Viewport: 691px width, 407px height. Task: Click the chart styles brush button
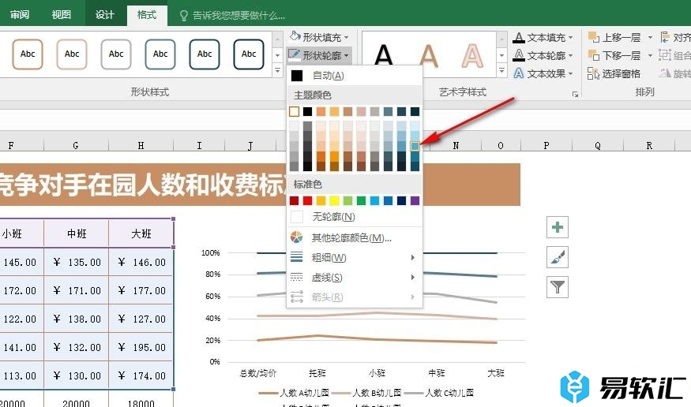click(558, 257)
